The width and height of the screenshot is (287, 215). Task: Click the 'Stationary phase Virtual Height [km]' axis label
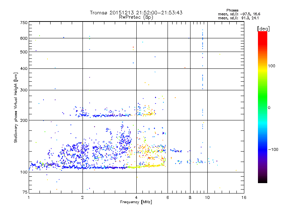point(16,108)
